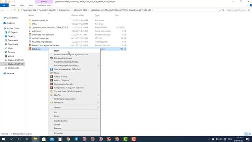Viewport: 252px width, 142px height.
Task: Select Copy from context menu
Action: point(56,116)
